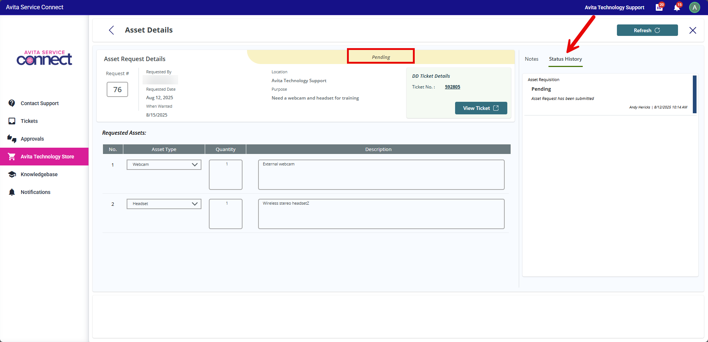The width and height of the screenshot is (708, 342).
Task: Click the Requested Assets heading
Action: pos(124,133)
